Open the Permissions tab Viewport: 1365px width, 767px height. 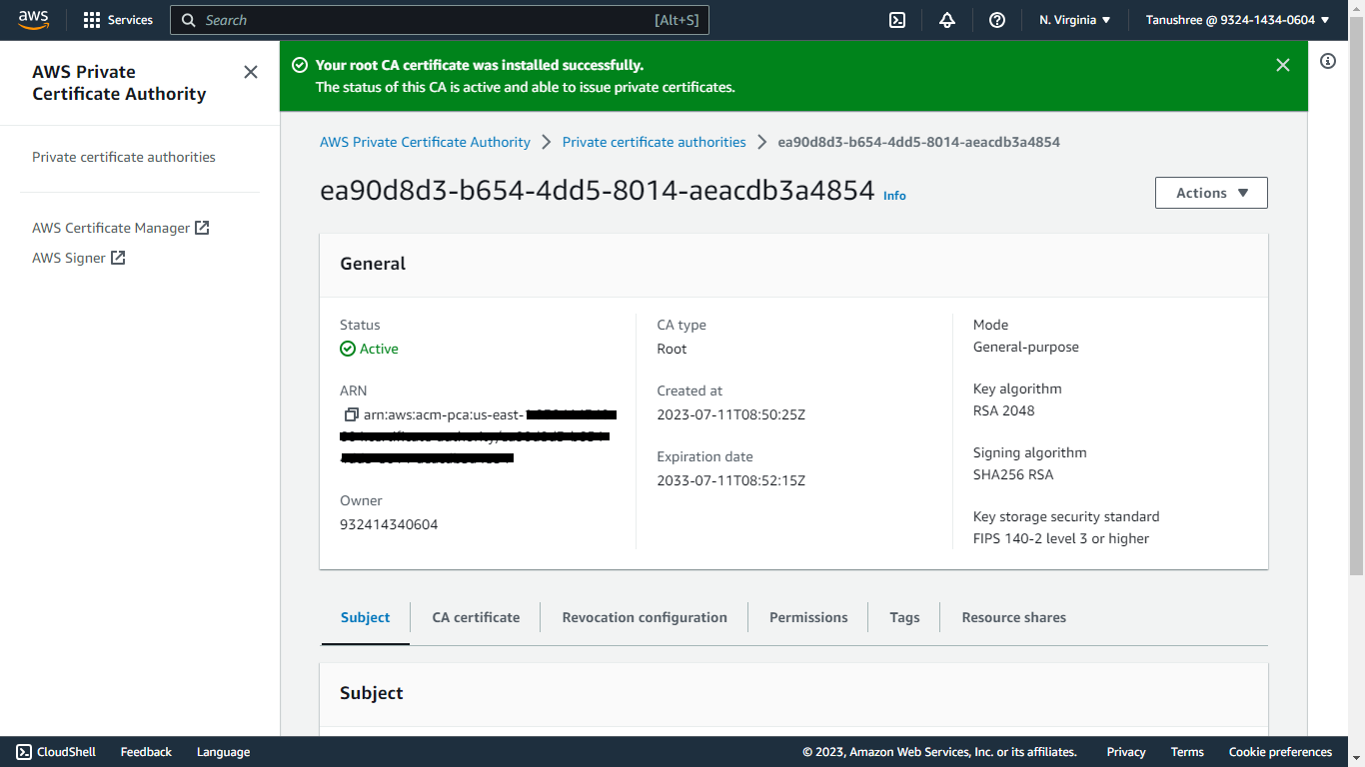click(x=808, y=617)
